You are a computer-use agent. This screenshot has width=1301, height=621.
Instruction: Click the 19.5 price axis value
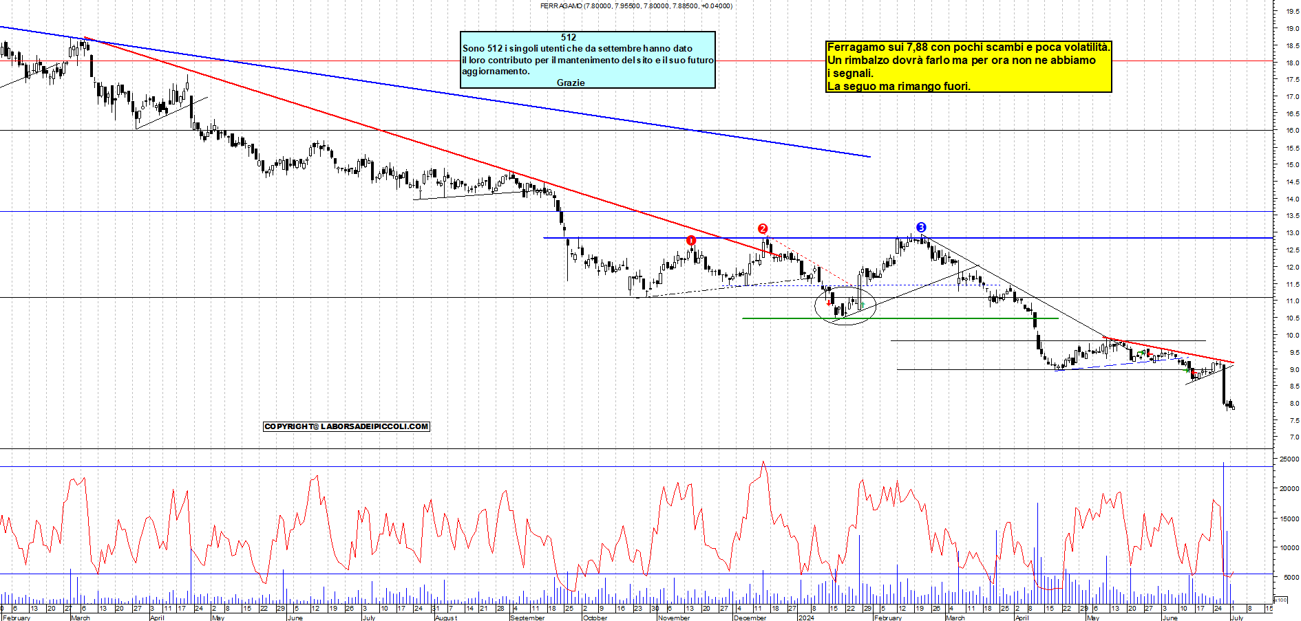pyautogui.click(x=1292, y=11)
